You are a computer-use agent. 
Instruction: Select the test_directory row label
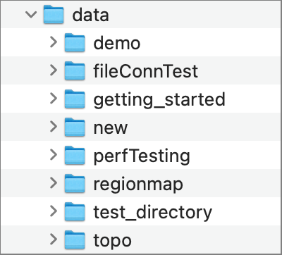click(x=153, y=213)
